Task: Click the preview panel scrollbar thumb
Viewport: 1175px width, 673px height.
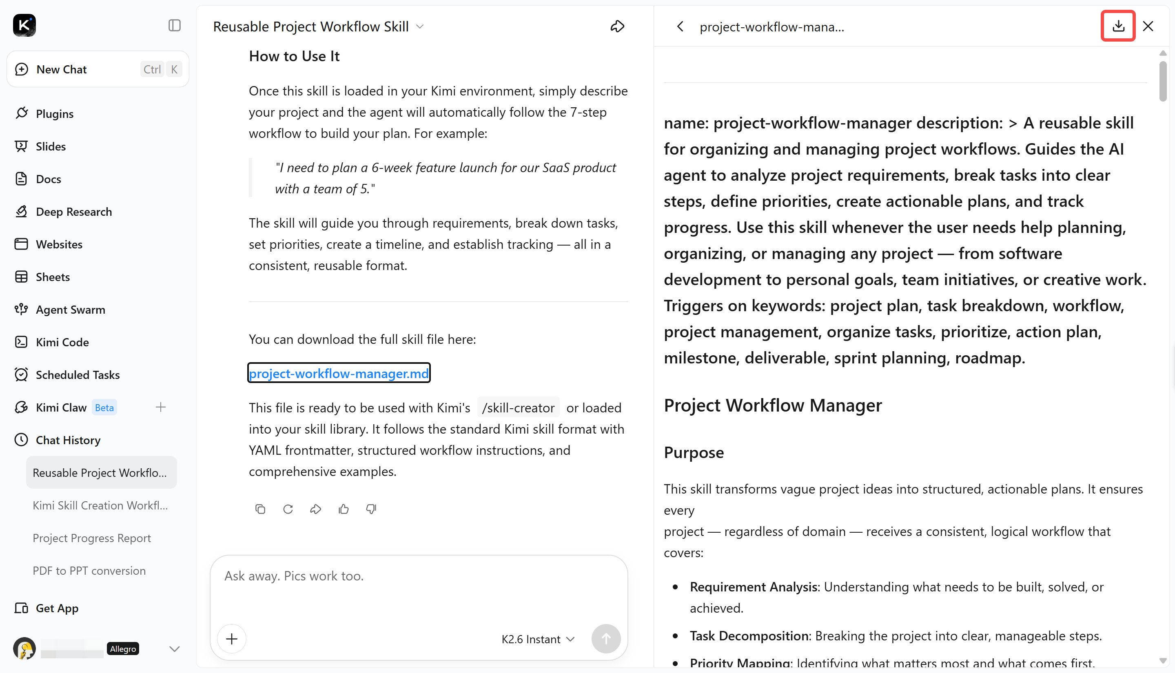Action: pyautogui.click(x=1164, y=81)
